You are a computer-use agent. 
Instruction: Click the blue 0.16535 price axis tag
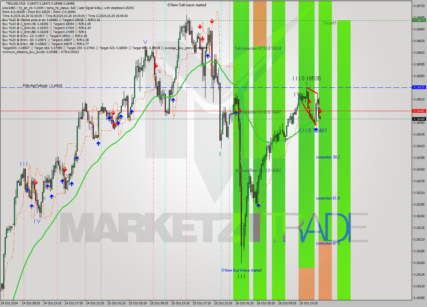coord(419,87)
